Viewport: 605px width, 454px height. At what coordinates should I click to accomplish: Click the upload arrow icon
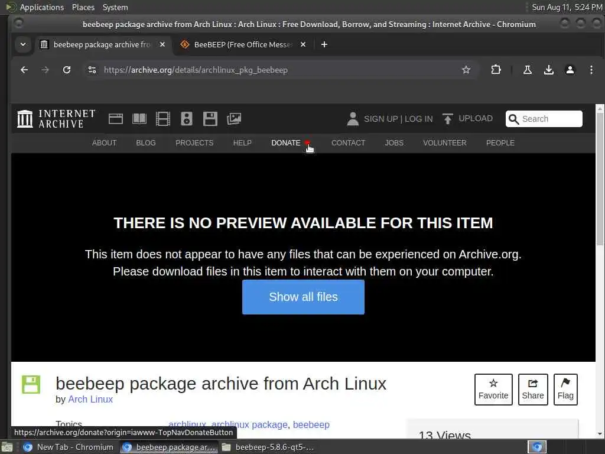(448, 118)
